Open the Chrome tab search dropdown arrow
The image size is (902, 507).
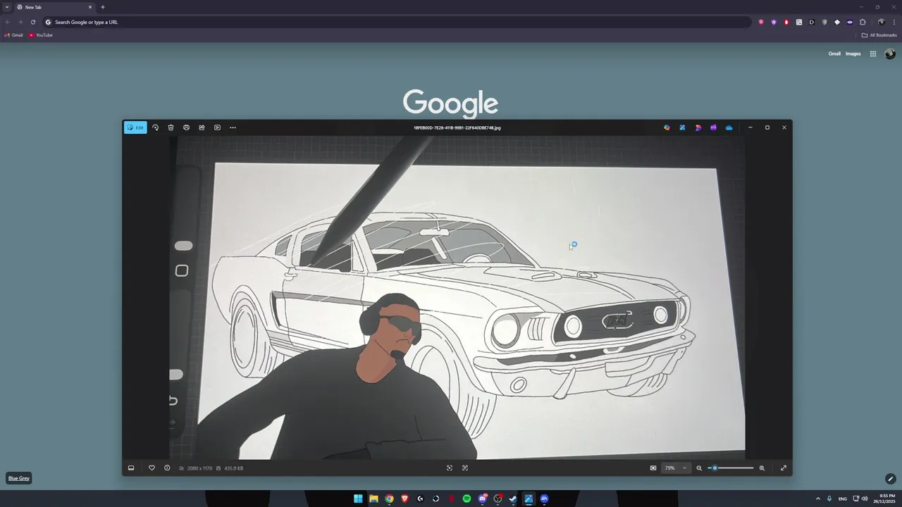pos(7,7)
